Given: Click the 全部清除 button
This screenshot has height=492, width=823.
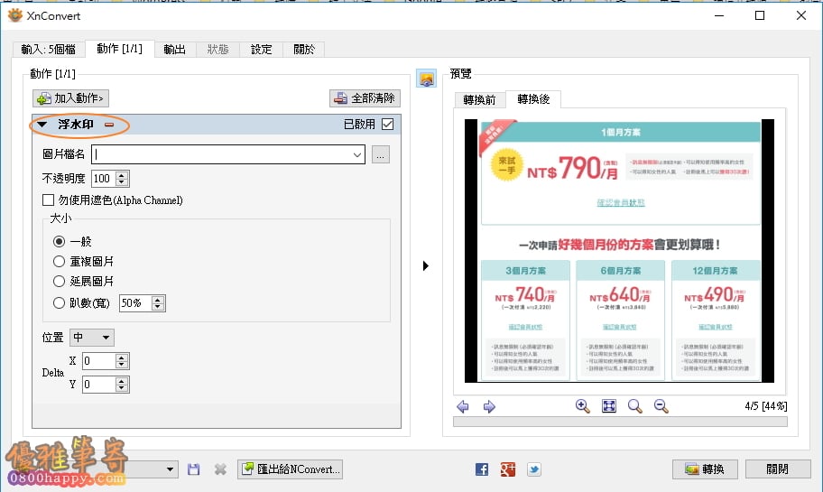Looking at the screenshot, I should (x=365, y=98).
